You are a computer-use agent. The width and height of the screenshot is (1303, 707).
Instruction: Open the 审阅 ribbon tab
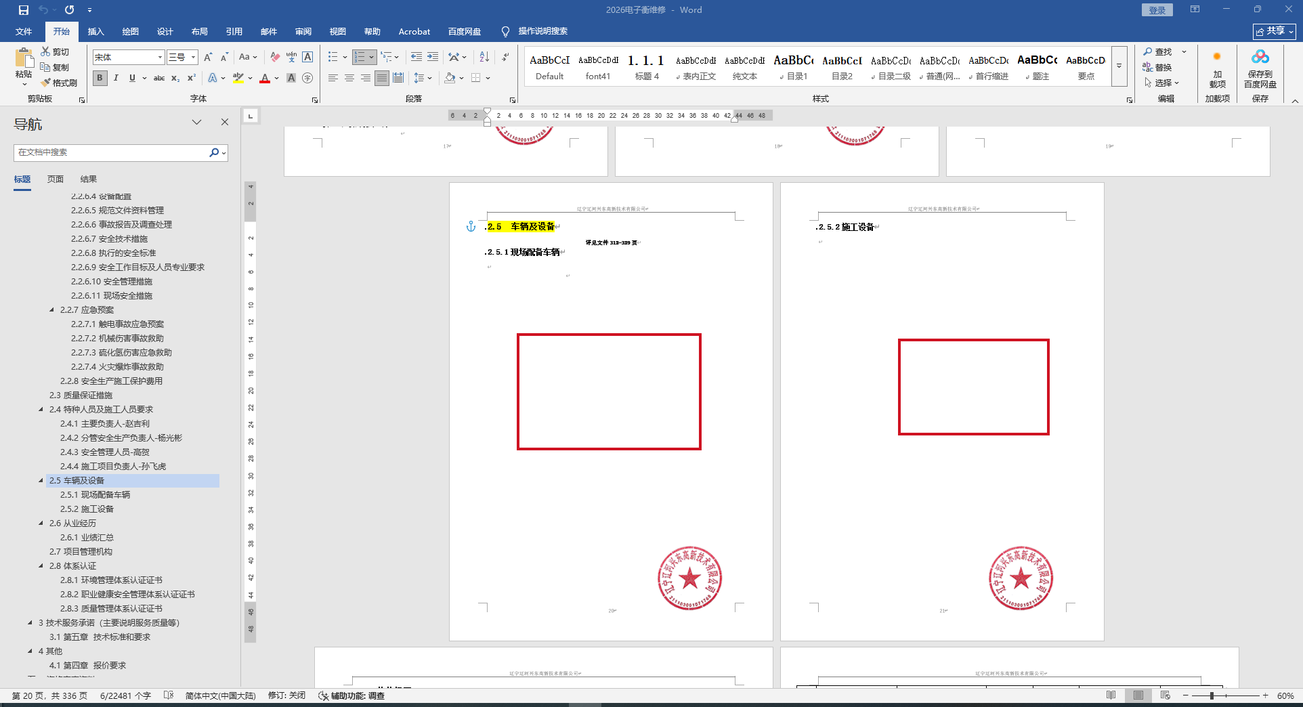click(303, 31)
